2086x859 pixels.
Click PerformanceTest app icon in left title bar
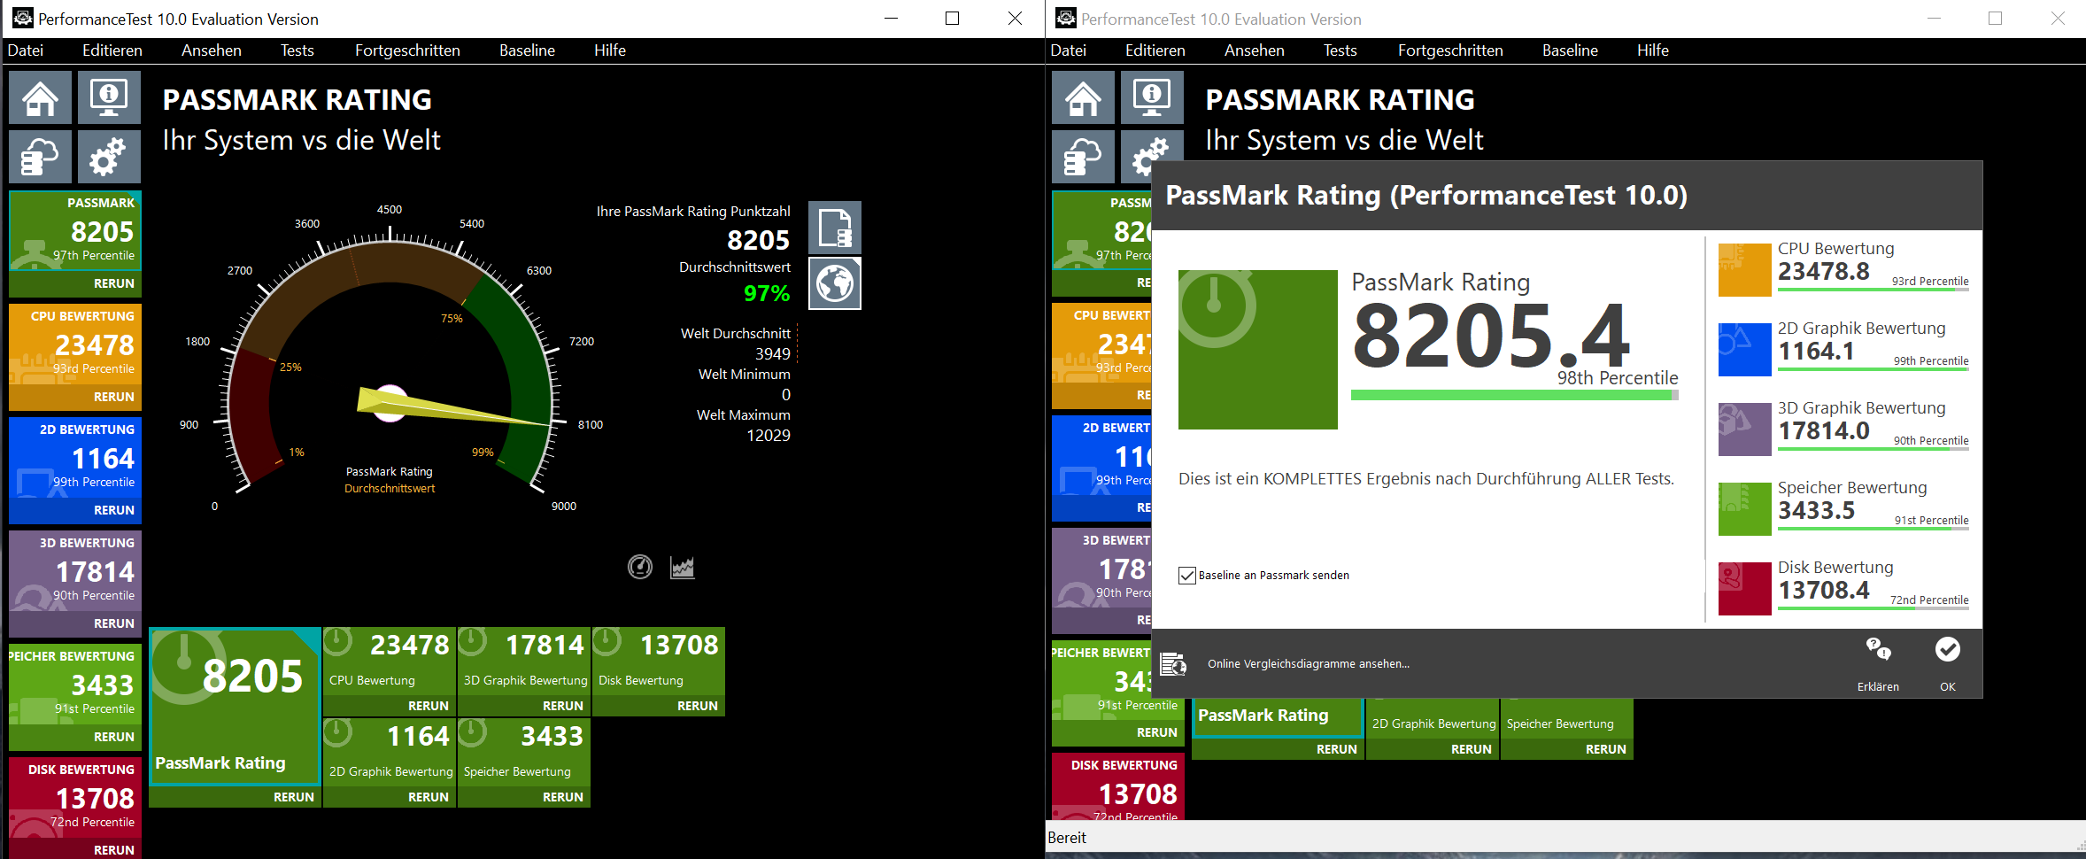coord(22,18)
